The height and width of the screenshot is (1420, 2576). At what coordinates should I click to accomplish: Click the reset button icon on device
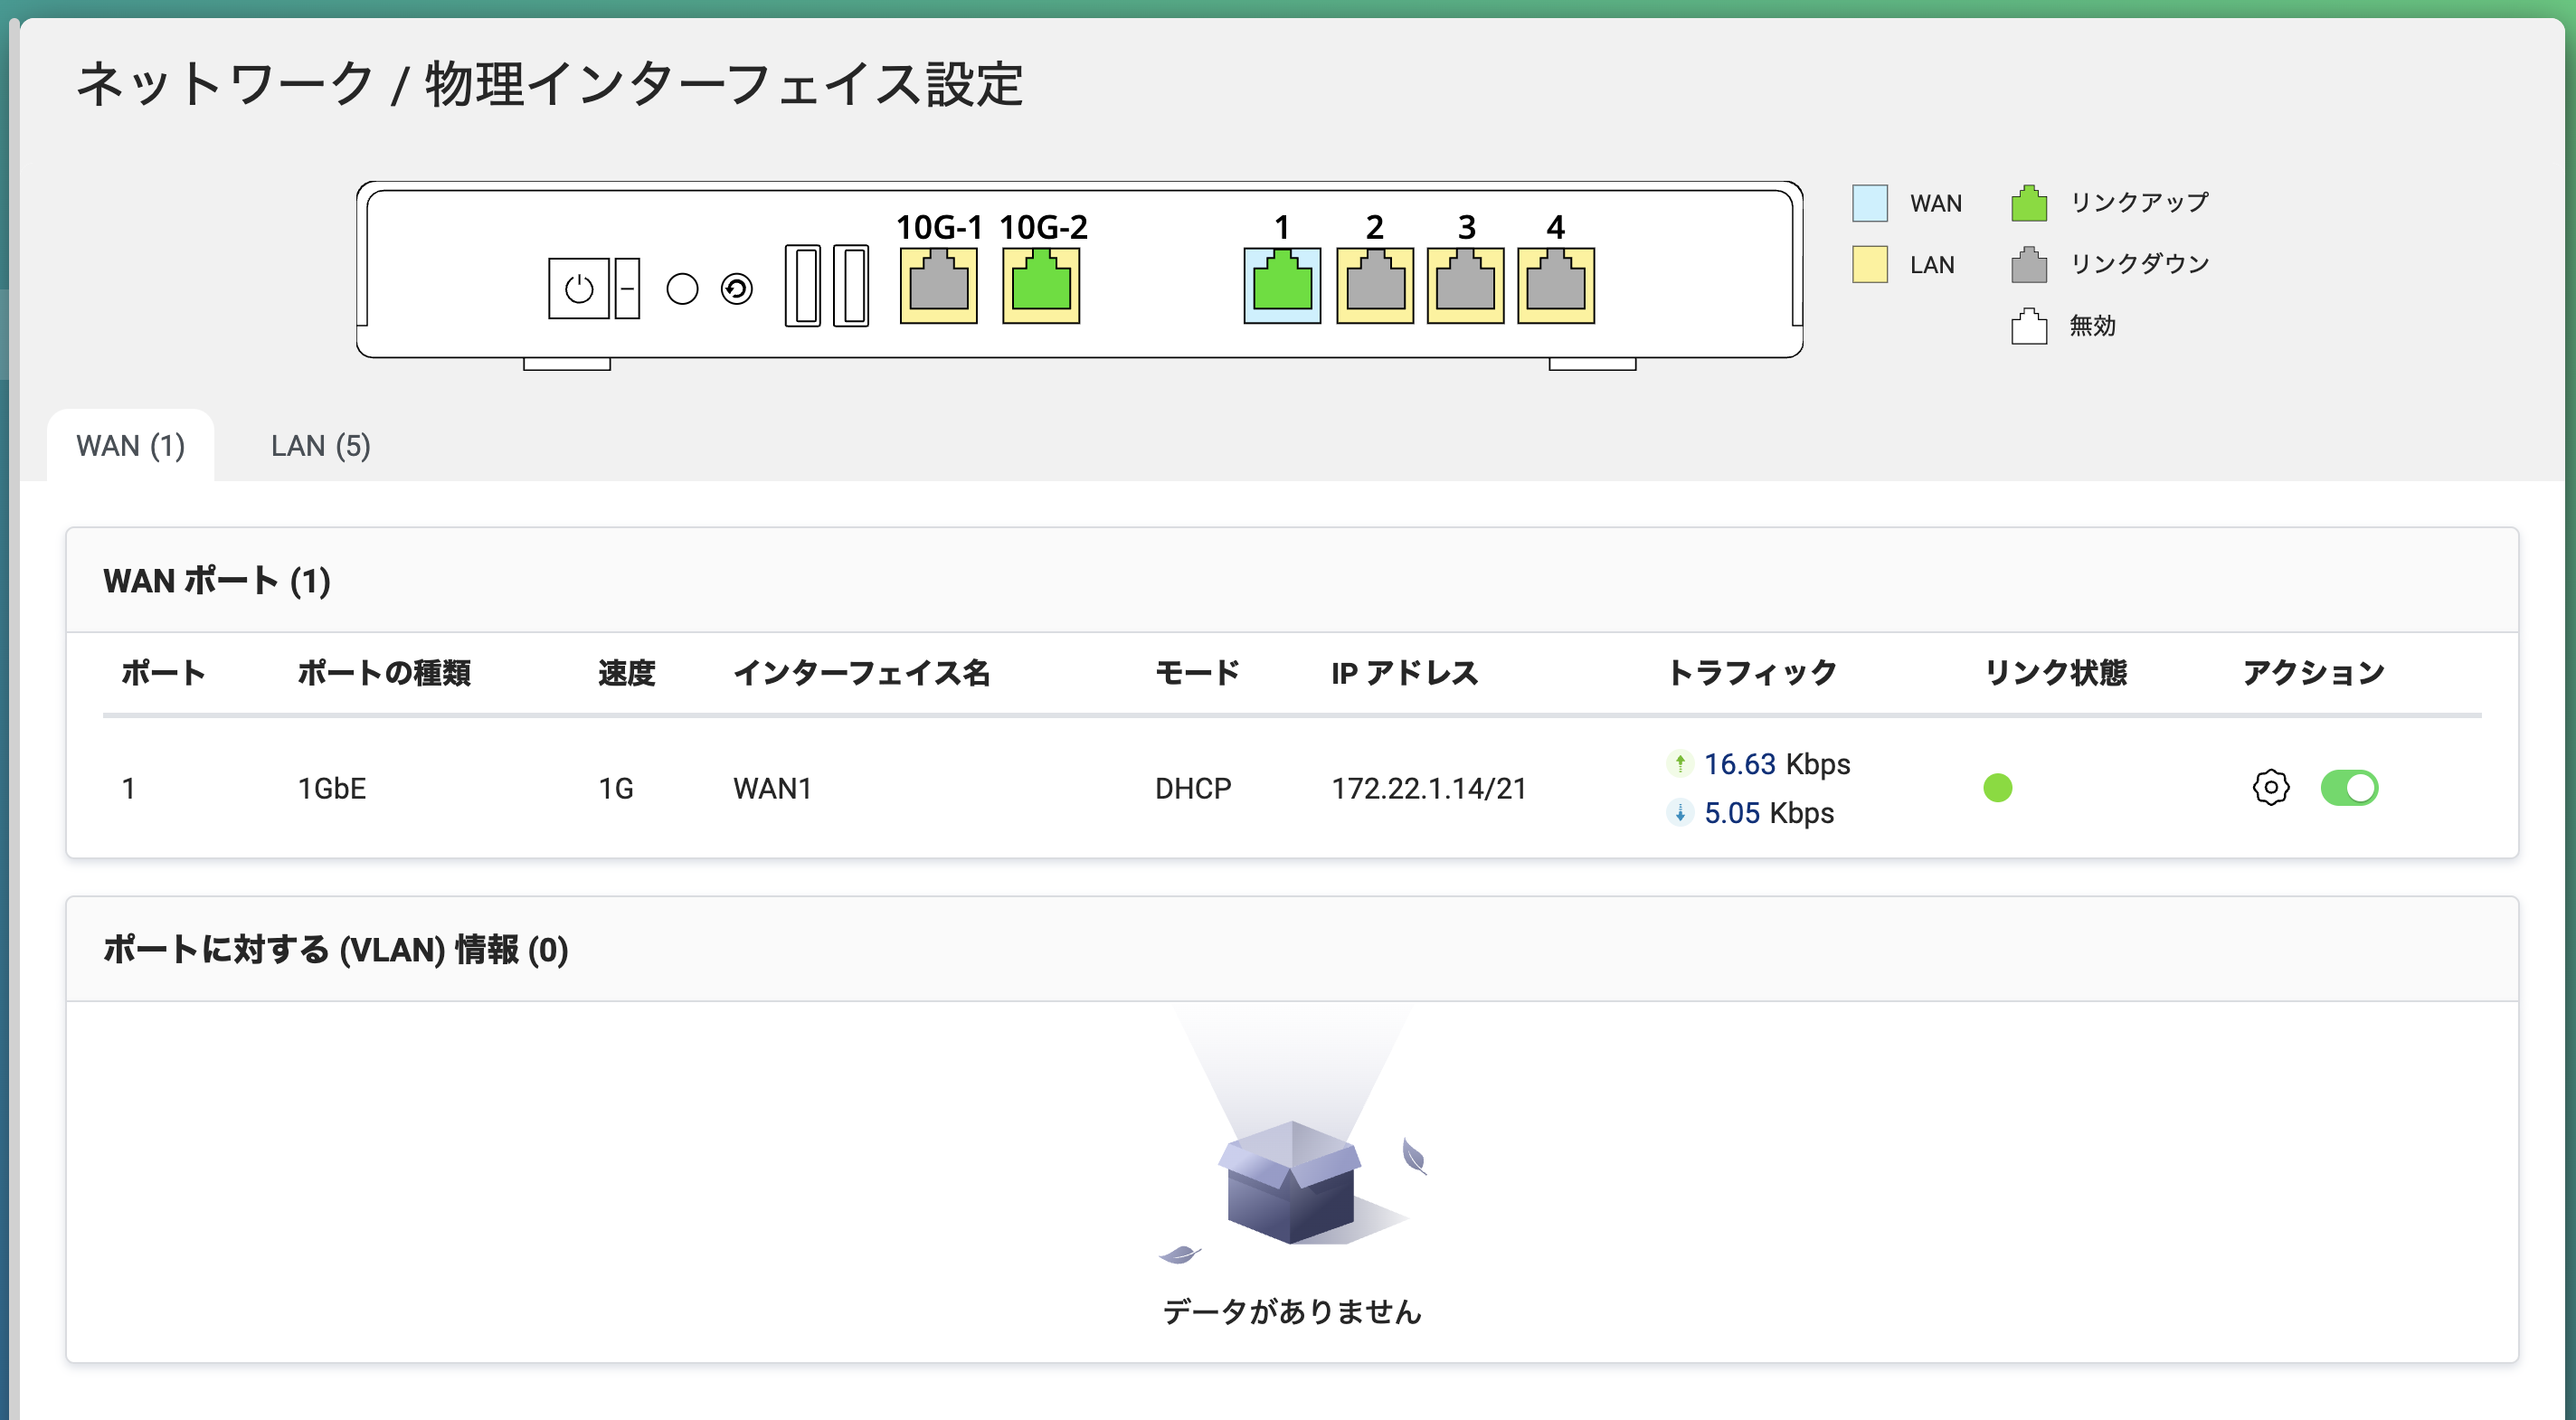point(737,289)
